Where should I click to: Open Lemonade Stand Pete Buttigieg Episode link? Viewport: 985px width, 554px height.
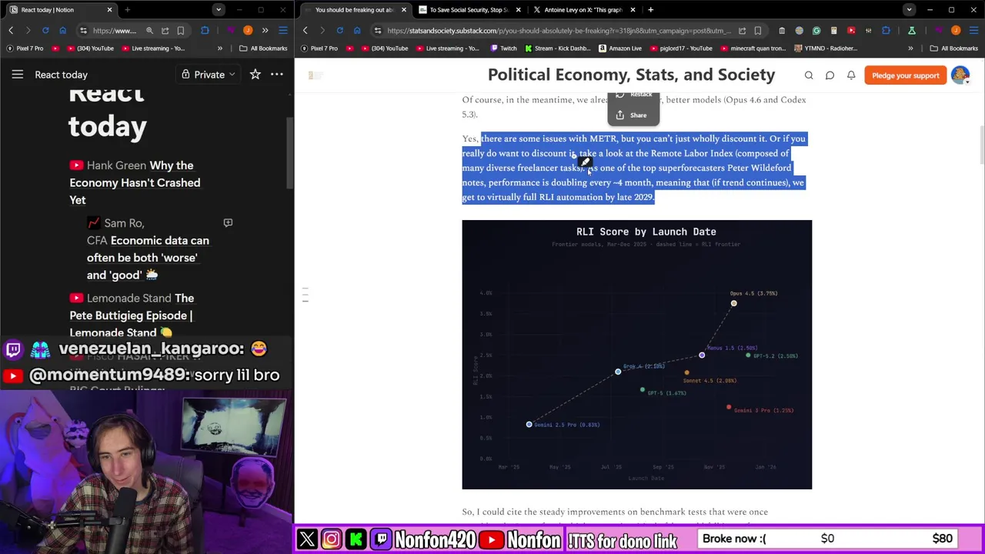pos(131,315)
